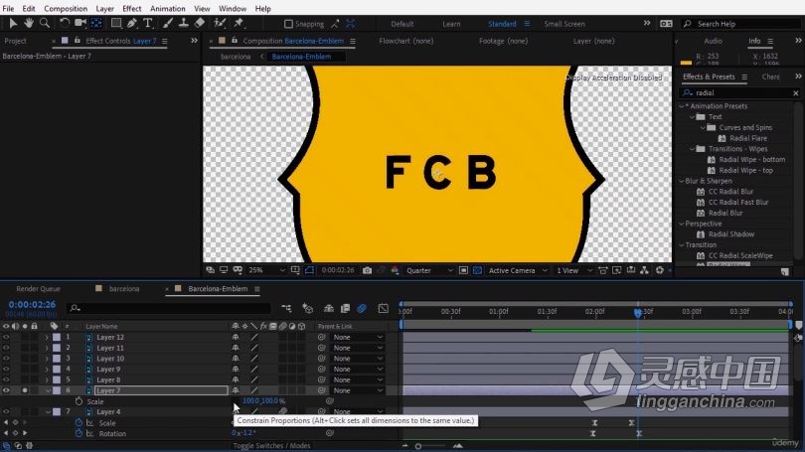Image resolution: width=805 pixels, height=452 pixels.
Task: Clear the radial effects search field
Action: click(796, 92)
